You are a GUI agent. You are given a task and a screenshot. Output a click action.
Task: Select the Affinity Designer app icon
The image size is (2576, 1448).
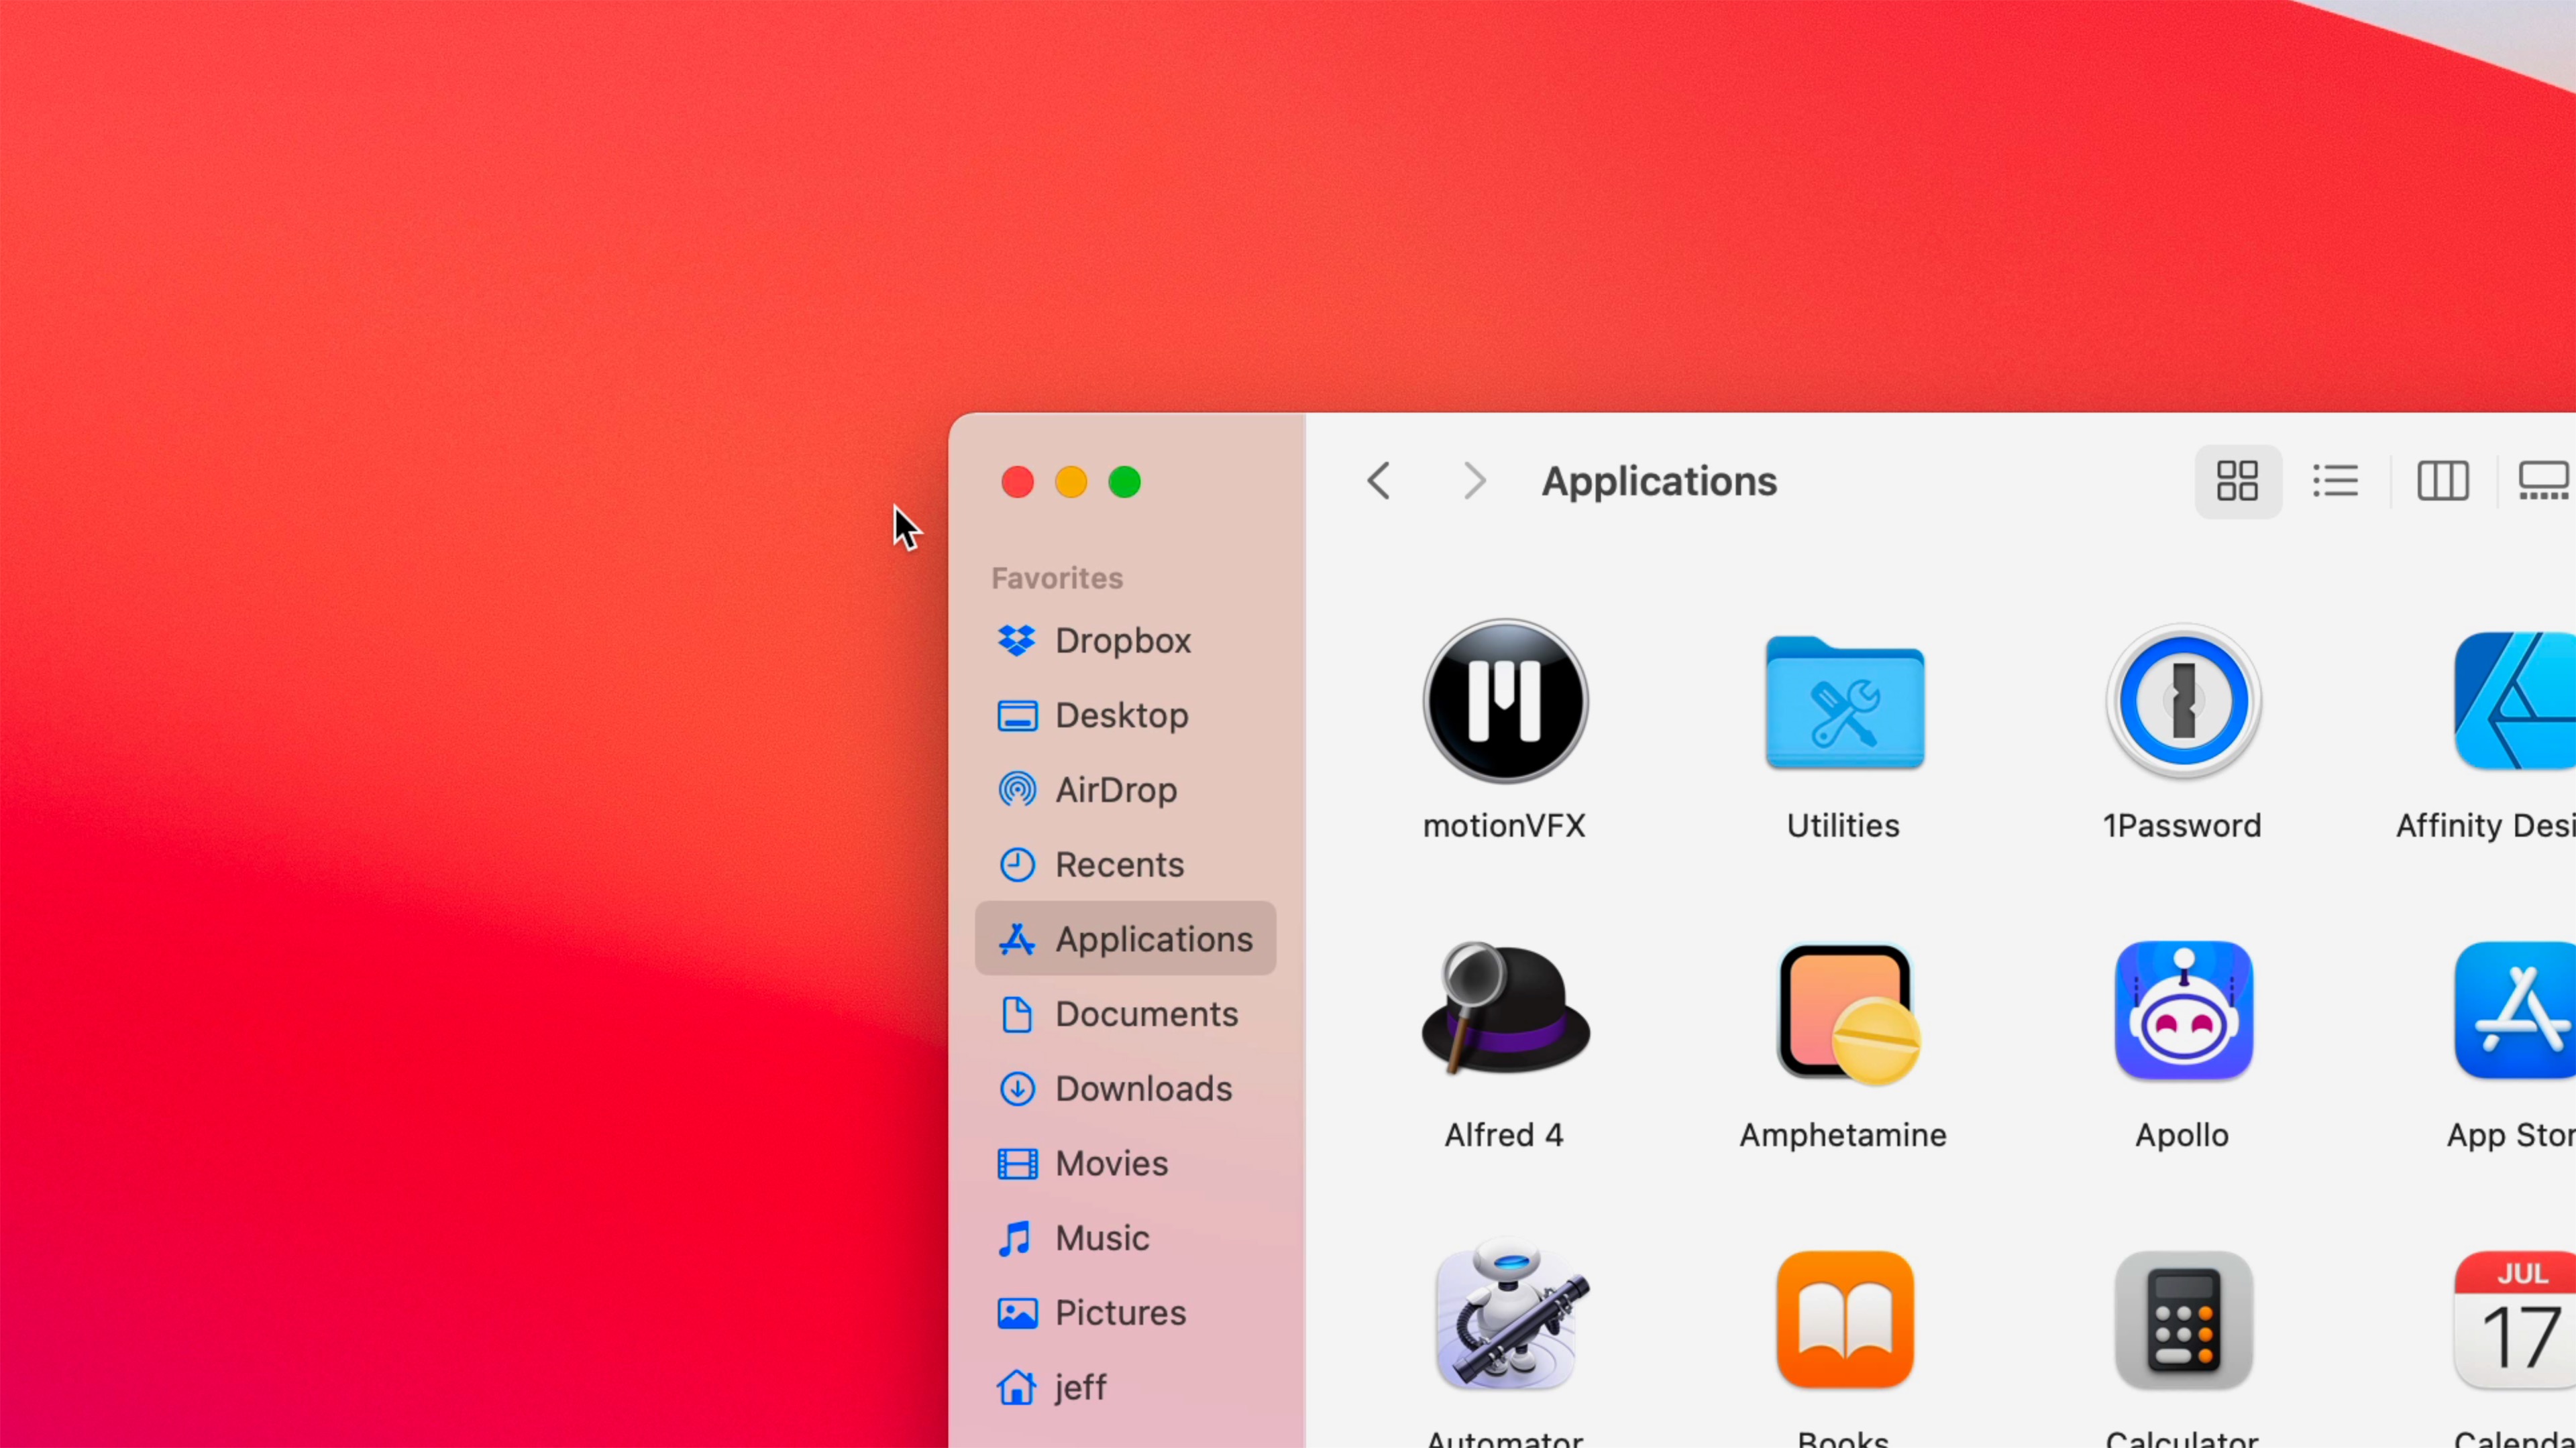click(2514, 701)
